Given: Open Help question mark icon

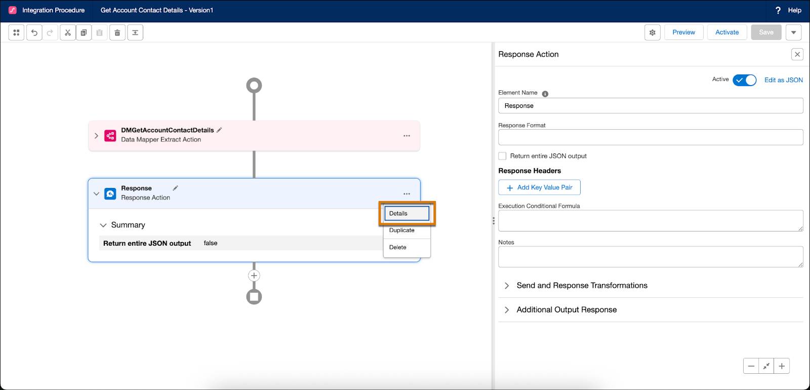Looking at the screenshot, I should pyautogui.click(x=778, y=10).
